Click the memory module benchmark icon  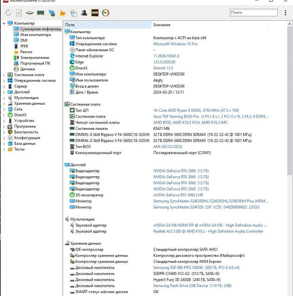click(40, 13)
